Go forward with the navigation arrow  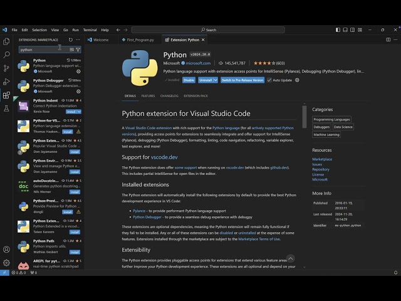coord(125,30)
